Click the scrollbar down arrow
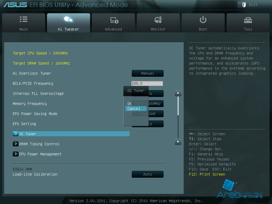The width and height of the screenshot is (272, 204). (x=178, y=142)
